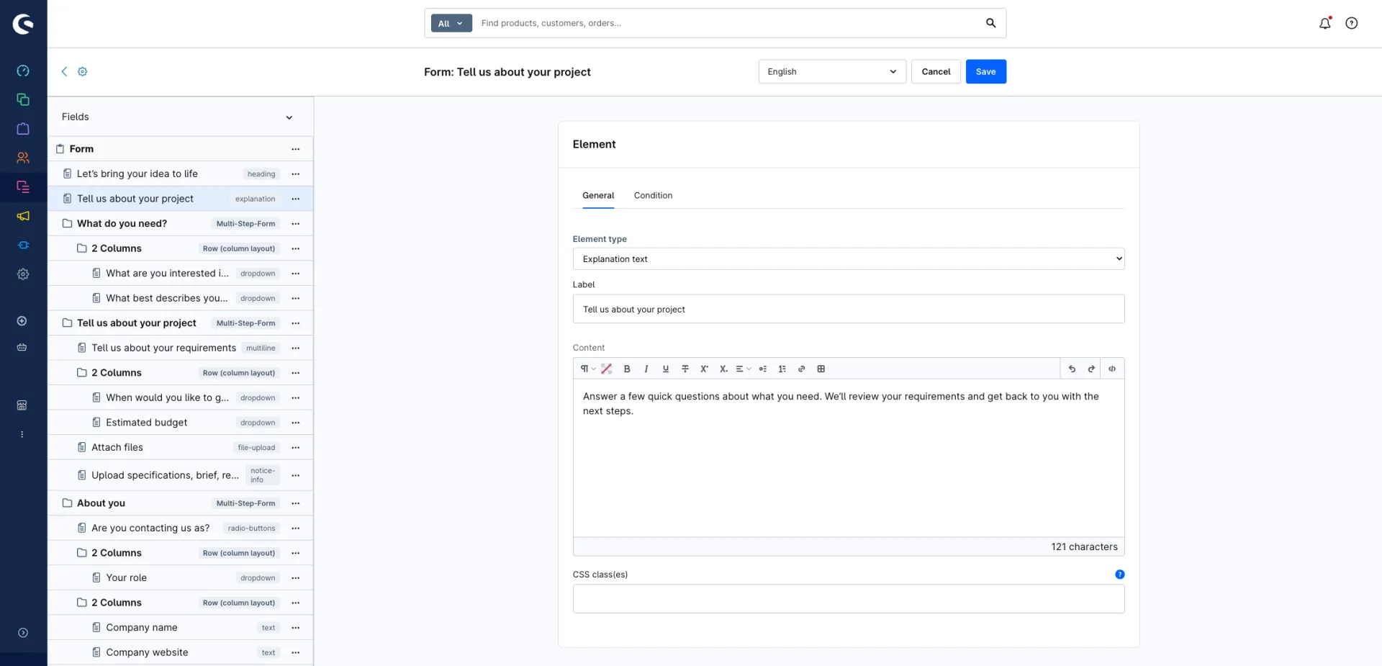This screenshot has height=666, width=1382.
Task: Click the CSS class(es) input field
Action: pos(849,599)
